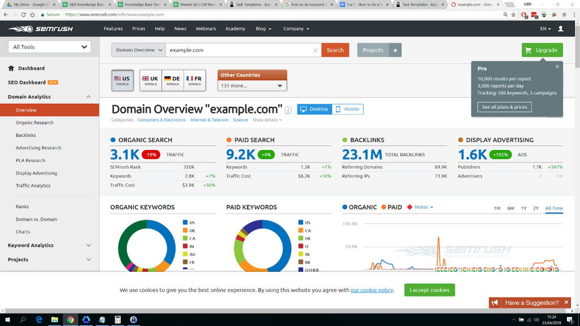Image resolution: width=580 pixels, height=326 pixels.
Task: Click the megaphone suggestion icon
Action: [x=495, y=303]
